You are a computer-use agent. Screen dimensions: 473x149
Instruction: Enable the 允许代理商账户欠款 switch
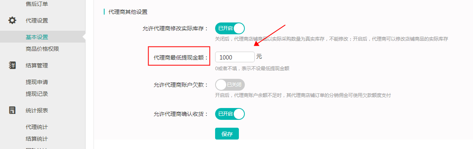click(x=230, y=85)
